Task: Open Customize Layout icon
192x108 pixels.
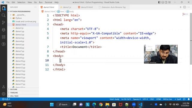Action: tap(169, 2)
